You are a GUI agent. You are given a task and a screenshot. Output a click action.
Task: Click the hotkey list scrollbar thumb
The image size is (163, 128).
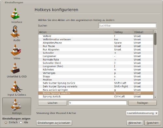155,39
